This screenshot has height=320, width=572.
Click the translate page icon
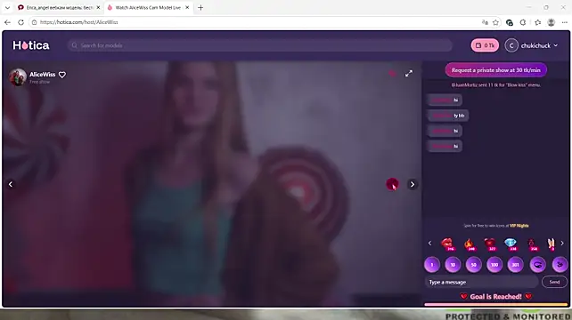click(485, 22)
